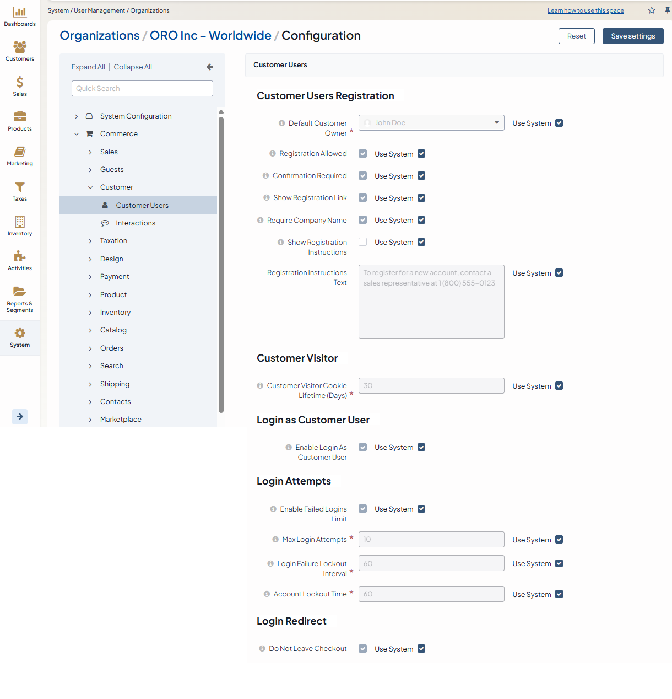Screen dimensions: 672x699
Task: Select Interactions in the tree
Action: (x=136, y=223)
